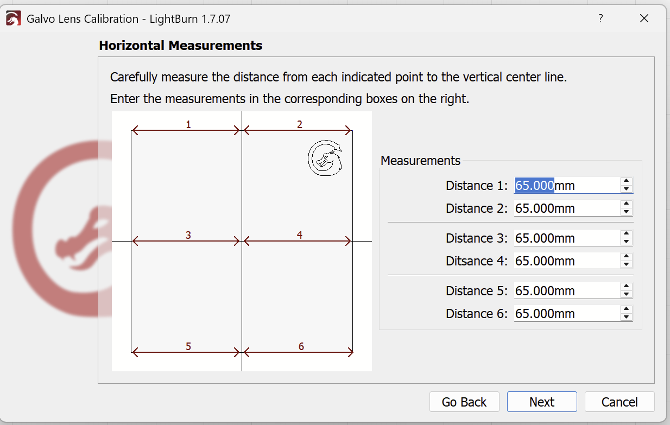The image size is (670, 425).
Task: Increase Distance 2 with up arrow
Action: (627, 204)
